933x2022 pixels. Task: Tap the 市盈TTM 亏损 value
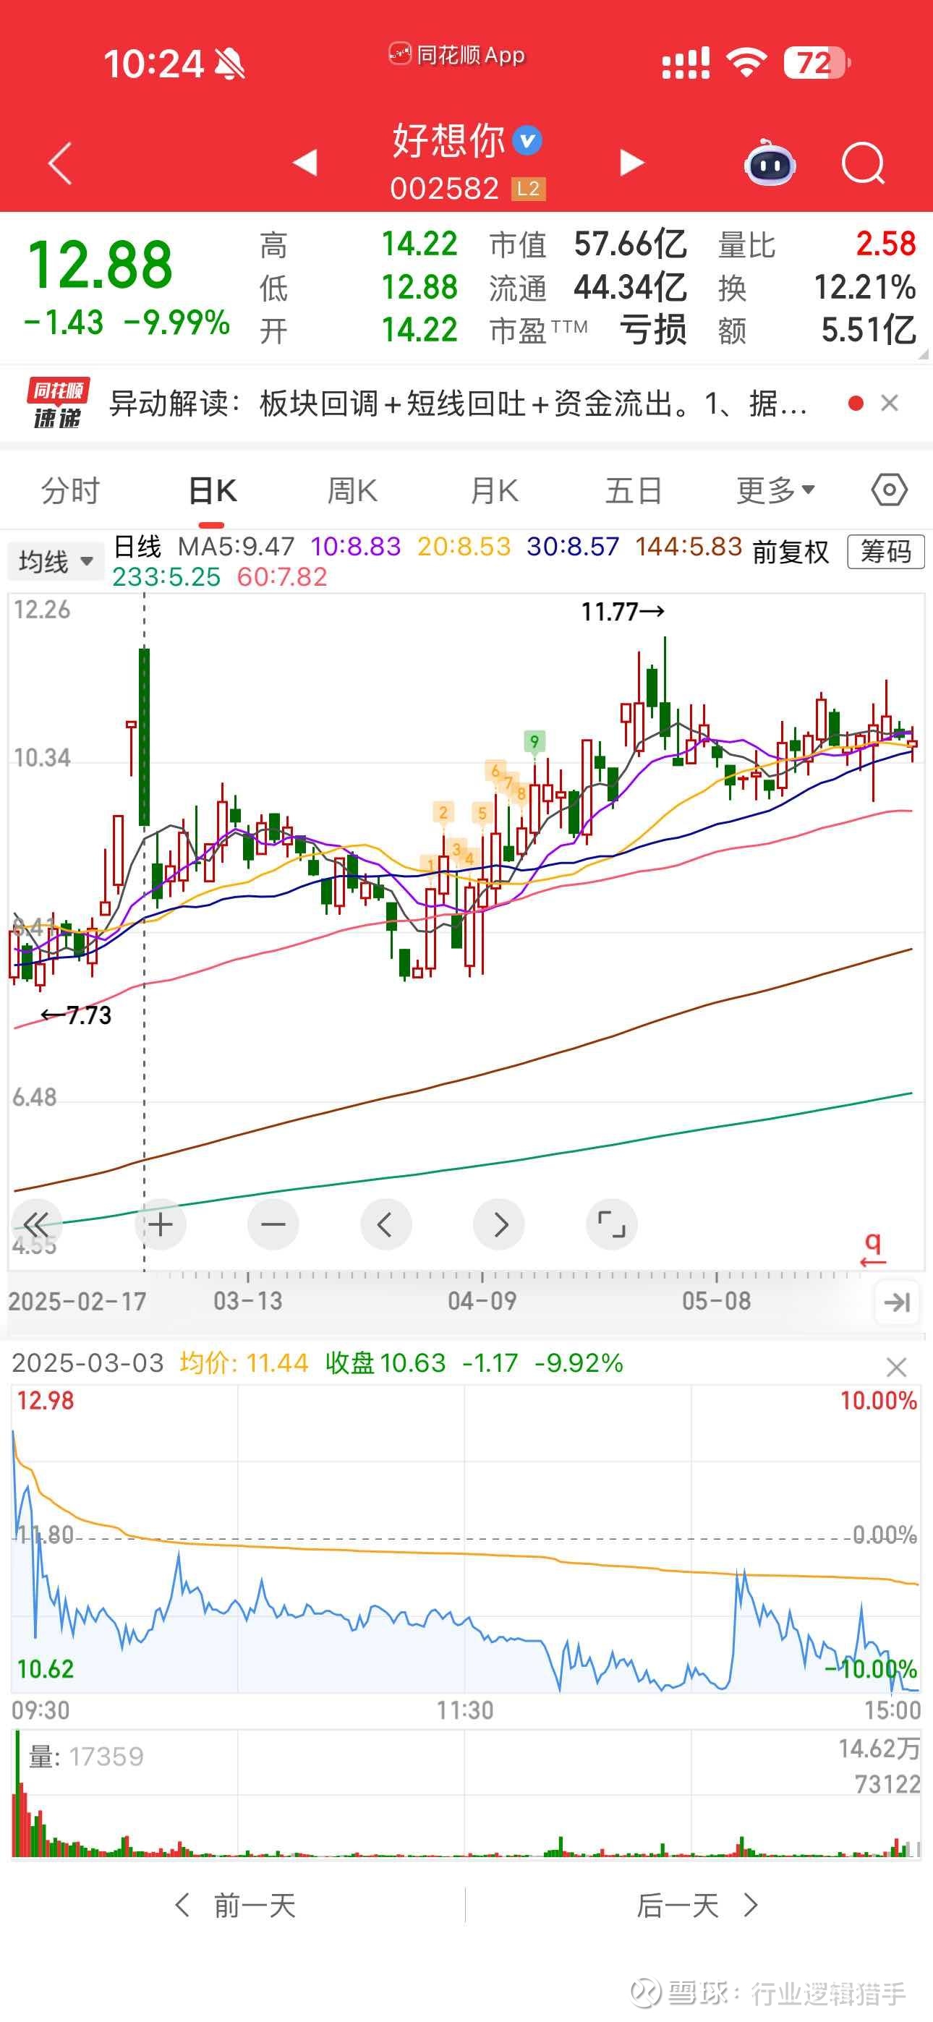[x=652, y=330]
